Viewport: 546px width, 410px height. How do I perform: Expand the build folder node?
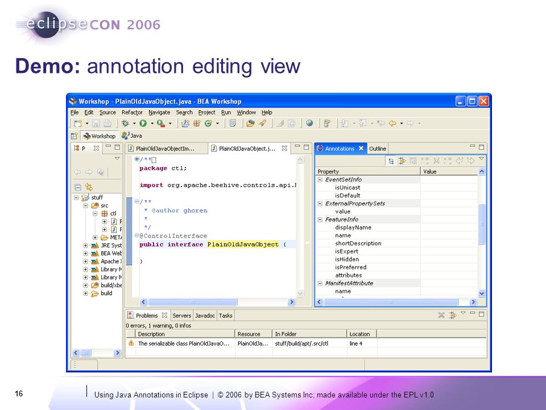point(85,294)
